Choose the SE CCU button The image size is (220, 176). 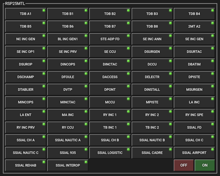(x=110, y=52)
